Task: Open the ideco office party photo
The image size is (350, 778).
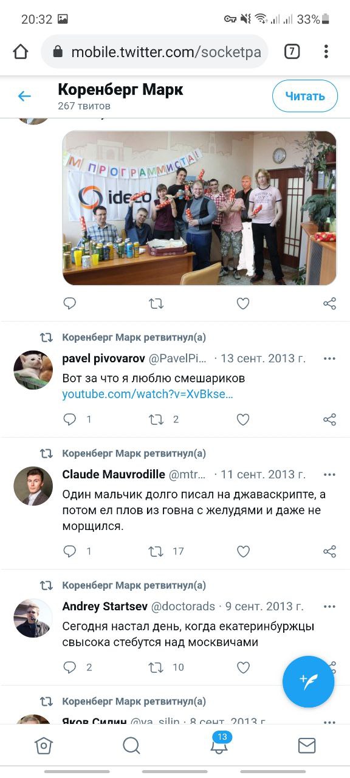Action: (x=199, y=208)
